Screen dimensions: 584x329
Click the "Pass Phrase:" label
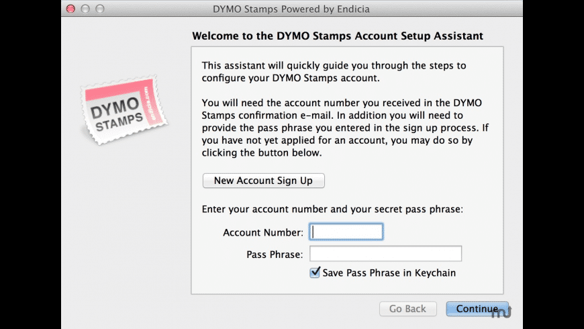coord(275,254)
